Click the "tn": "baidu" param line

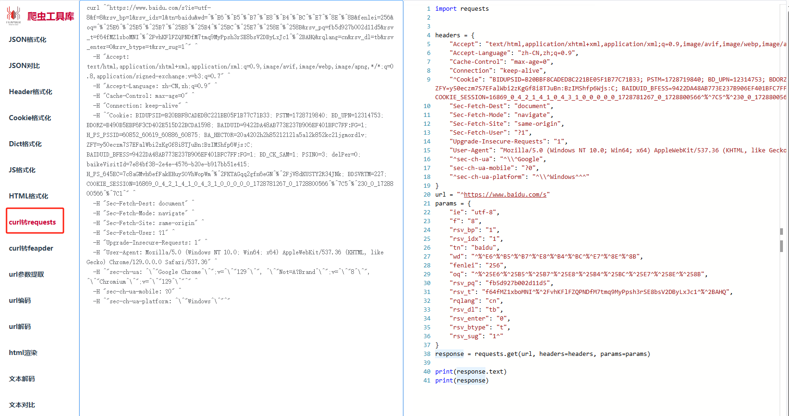[474, 248]
